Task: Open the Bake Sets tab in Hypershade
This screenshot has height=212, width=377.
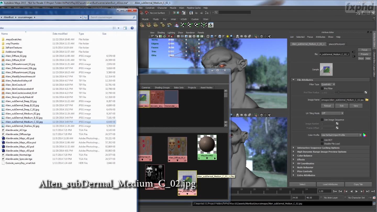Action: 179,87
